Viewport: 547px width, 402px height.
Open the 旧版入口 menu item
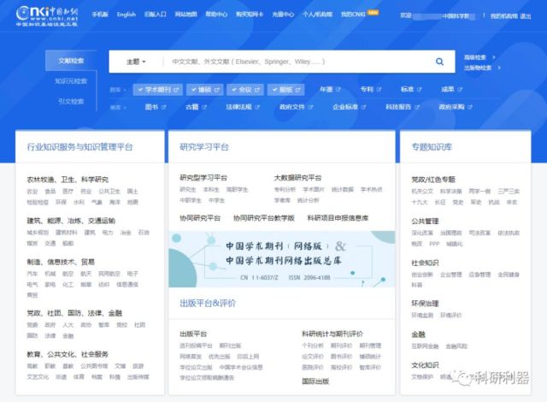[x=156, y=15]
